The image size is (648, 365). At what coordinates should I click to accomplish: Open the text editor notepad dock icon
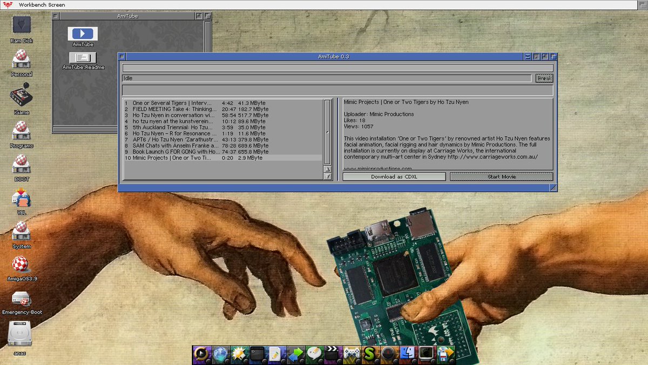(275, 354)
